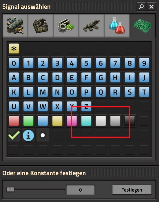
Task: Choose the pink color signal
Action: pyautogui.click(x=72, y=121)
